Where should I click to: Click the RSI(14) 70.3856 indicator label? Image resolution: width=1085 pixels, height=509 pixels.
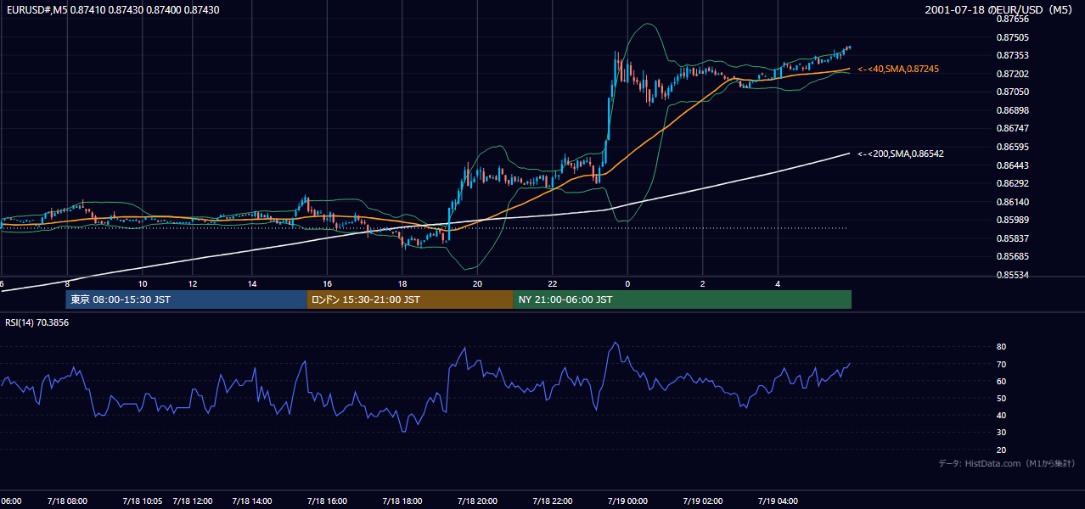37,323
